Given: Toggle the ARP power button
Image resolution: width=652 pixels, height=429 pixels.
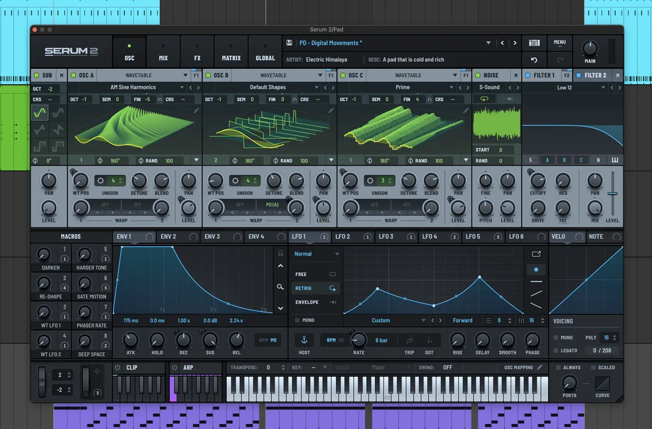Looking at the screenshot, I should click(174, 367).
